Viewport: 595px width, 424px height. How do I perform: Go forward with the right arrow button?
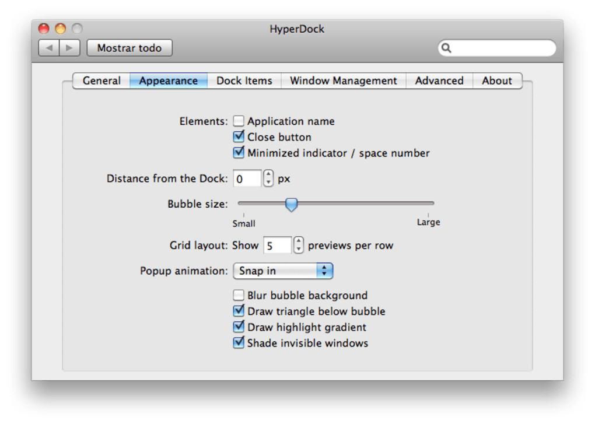[69, 48]
